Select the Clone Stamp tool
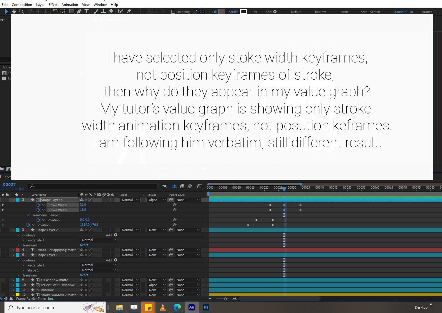Image resolution: width=442 pixels, height=313 pixels. coord(103,11)
